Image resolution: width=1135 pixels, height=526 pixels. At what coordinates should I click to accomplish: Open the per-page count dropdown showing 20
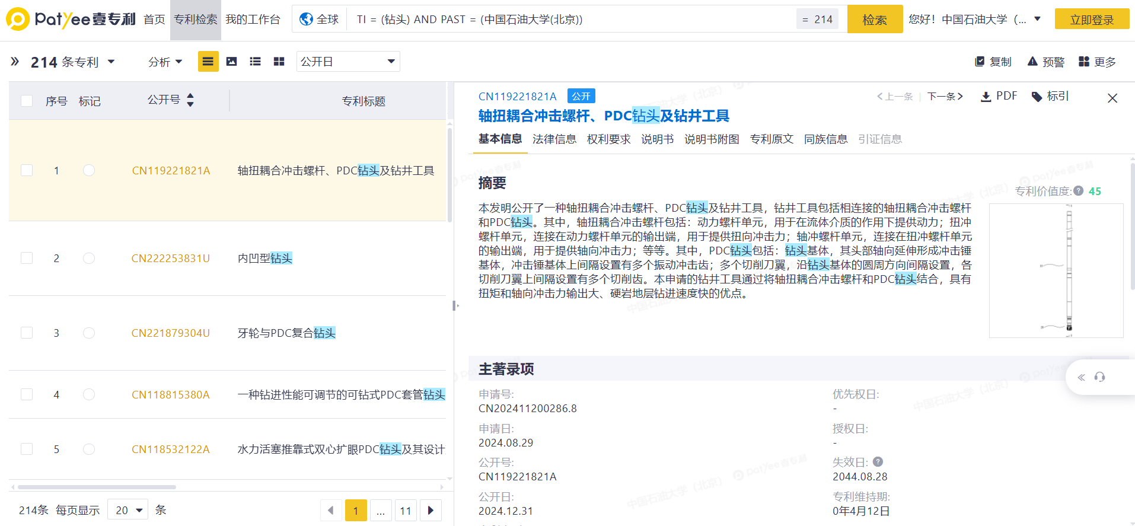[128, 510]
